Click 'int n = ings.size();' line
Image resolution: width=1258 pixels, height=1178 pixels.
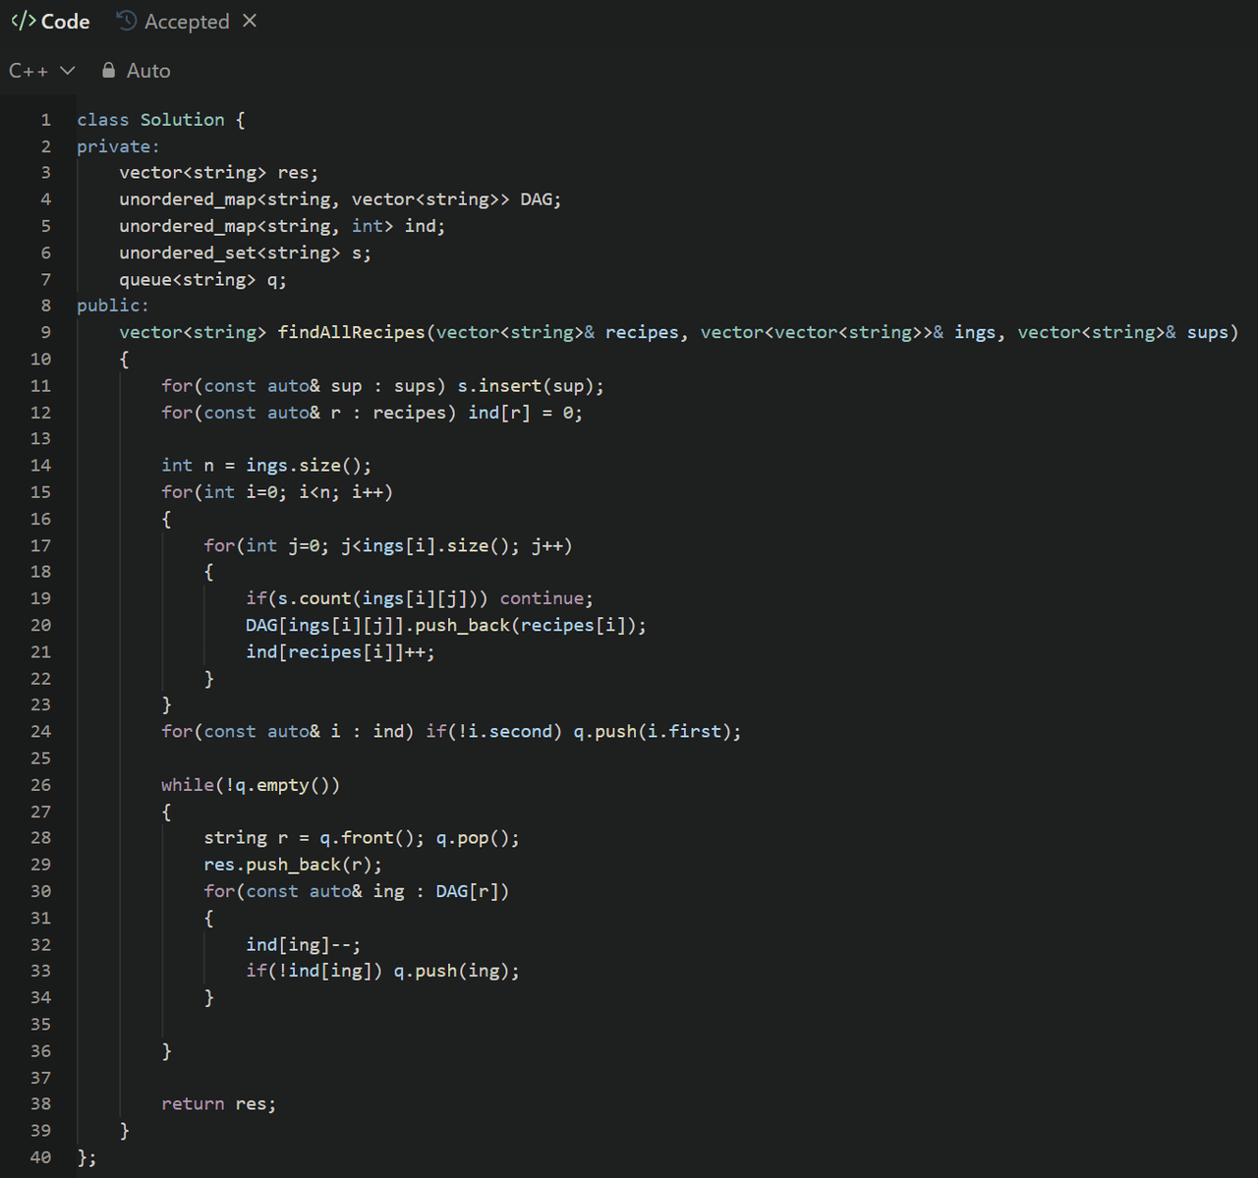click(266, 466)
